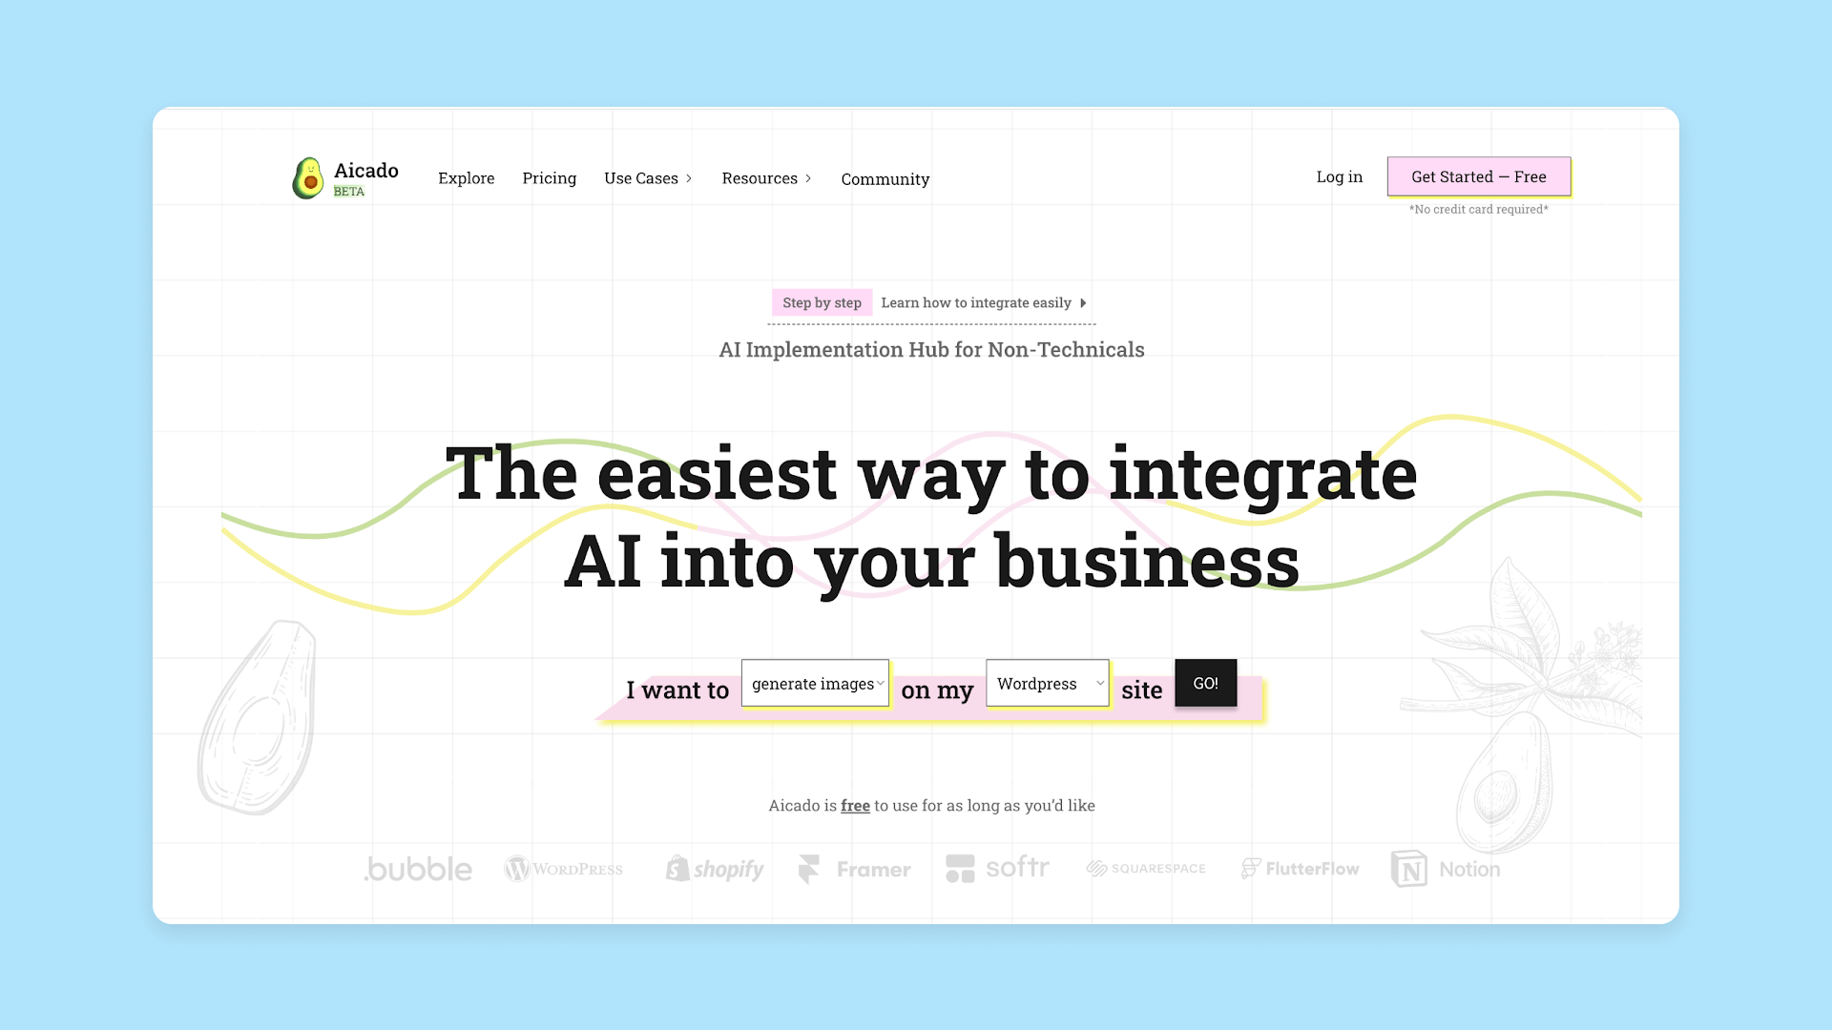Select the 'Pricing' menu item

pyautogui.click(x=549, y=177)
